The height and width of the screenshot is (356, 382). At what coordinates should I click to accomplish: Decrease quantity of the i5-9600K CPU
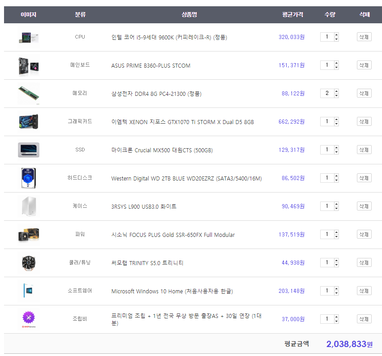336,39
